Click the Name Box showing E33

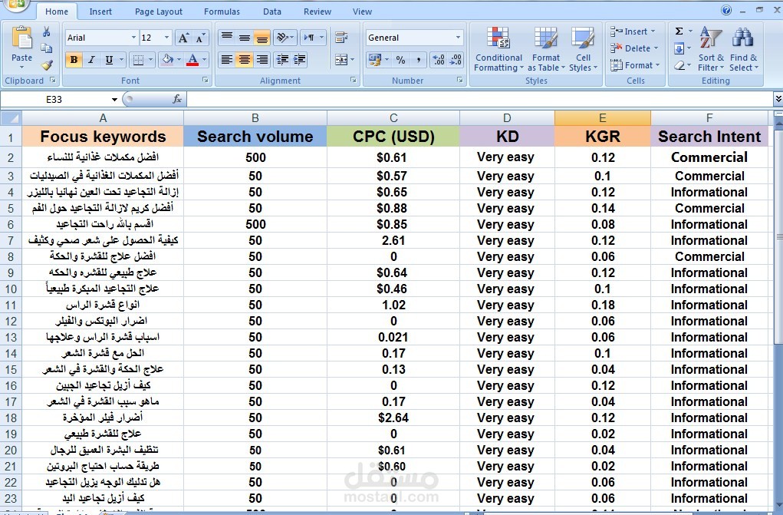click(x=58, y=98)
